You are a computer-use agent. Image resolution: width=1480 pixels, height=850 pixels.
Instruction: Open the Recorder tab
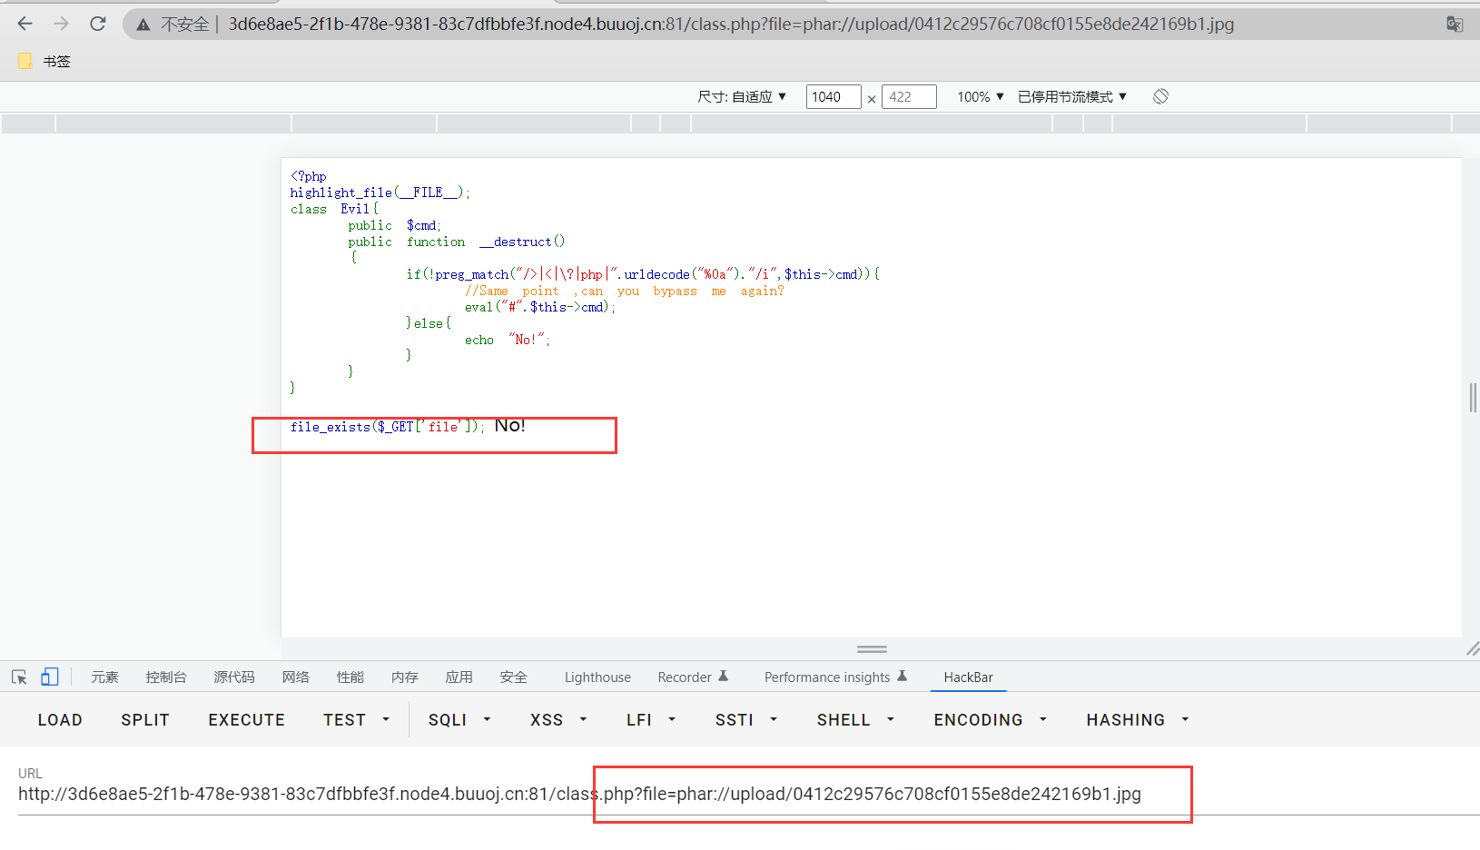tap(693, 677)
